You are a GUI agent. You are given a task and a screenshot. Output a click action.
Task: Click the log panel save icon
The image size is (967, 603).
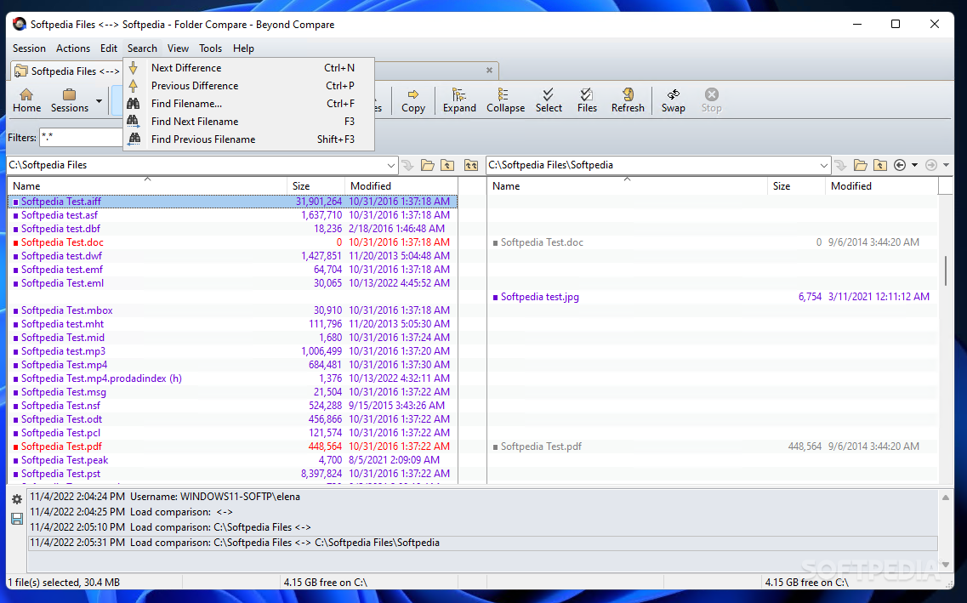pos(17,519)
